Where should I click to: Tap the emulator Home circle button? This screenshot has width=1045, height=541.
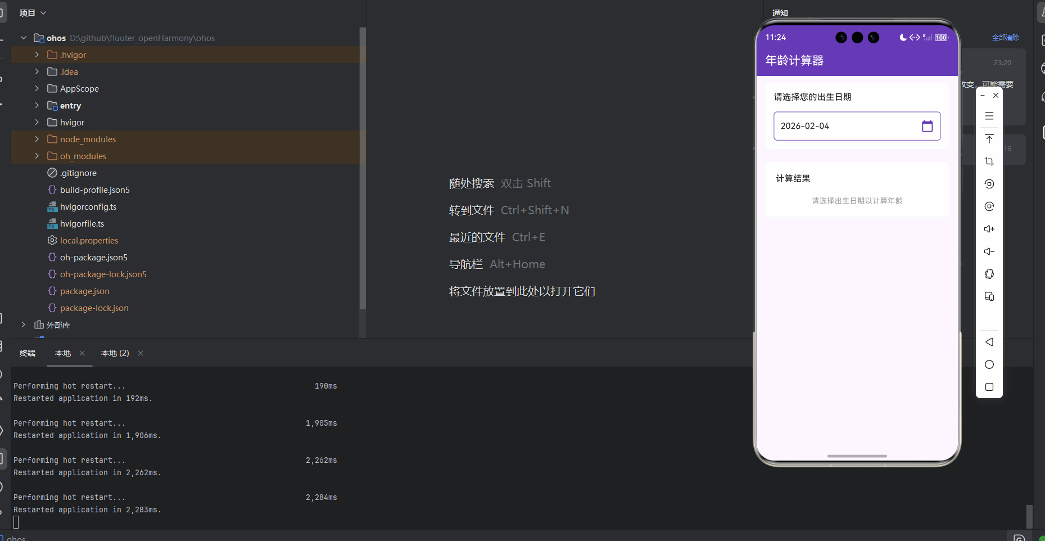pos(989,364)
